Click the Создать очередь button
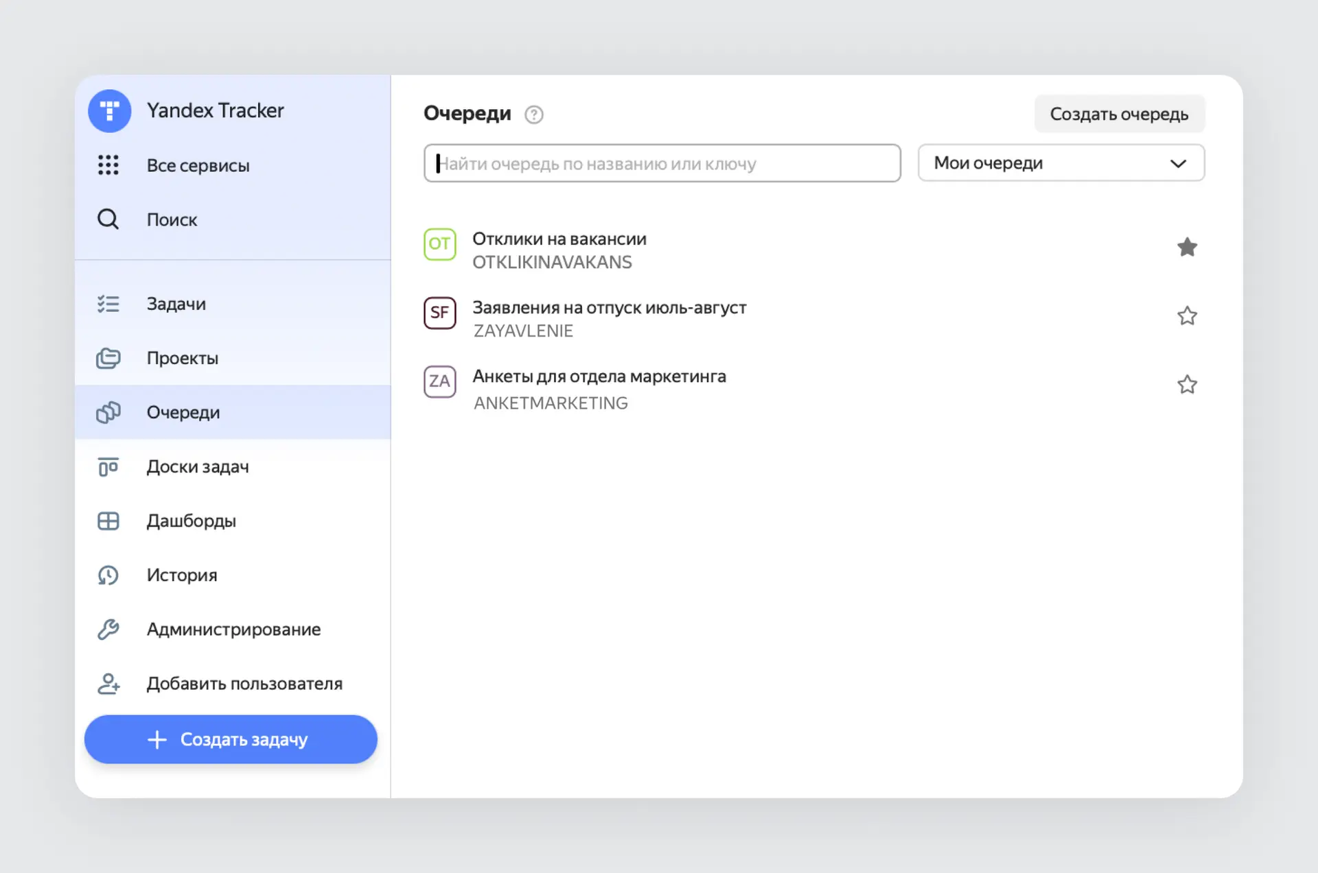The width and height of the screenshot is (1318, 873). coord(1119,114)
